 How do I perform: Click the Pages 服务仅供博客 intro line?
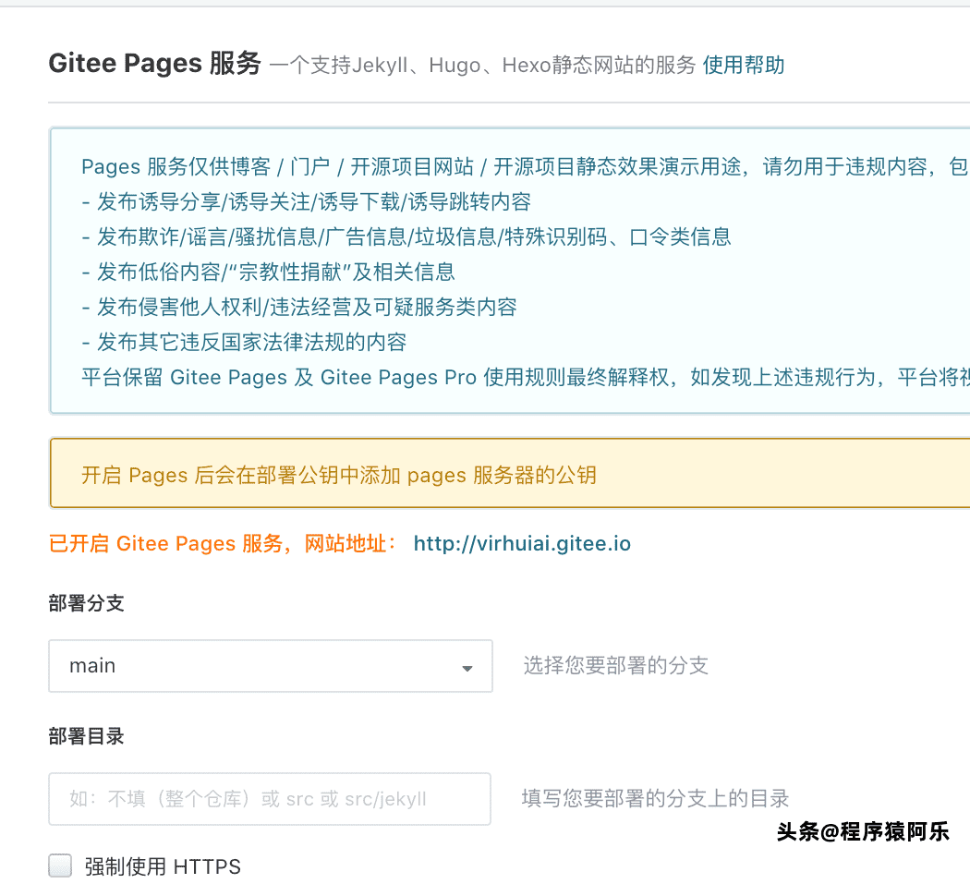[x=526, y=166]
